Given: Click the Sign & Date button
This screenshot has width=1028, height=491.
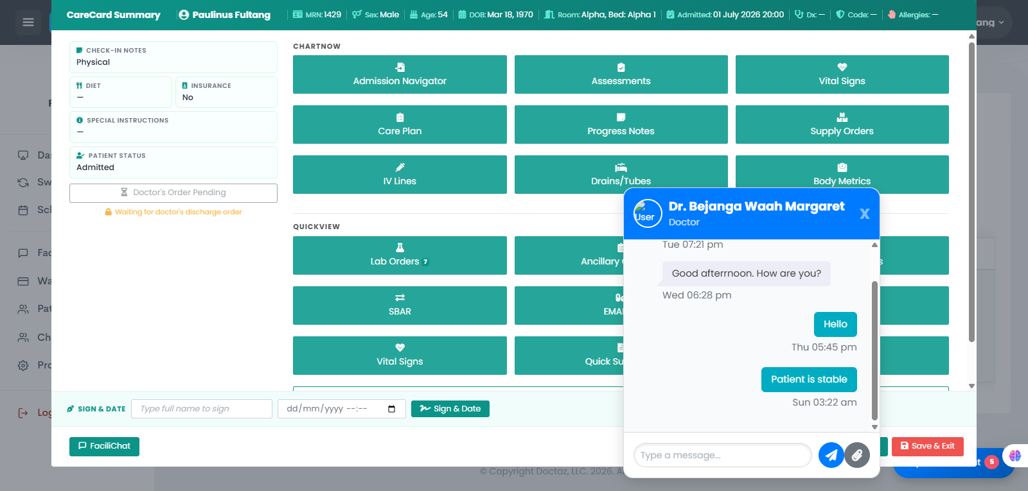Looking at the screenshot, I should (450, 409).
